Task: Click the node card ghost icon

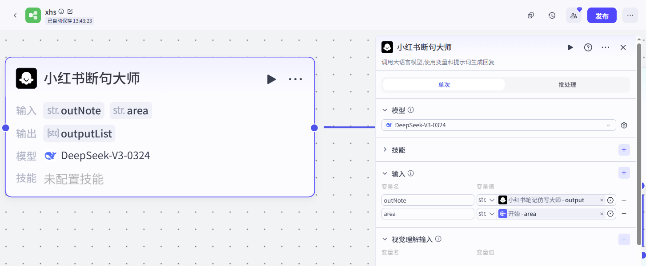Action: point(26,78)
